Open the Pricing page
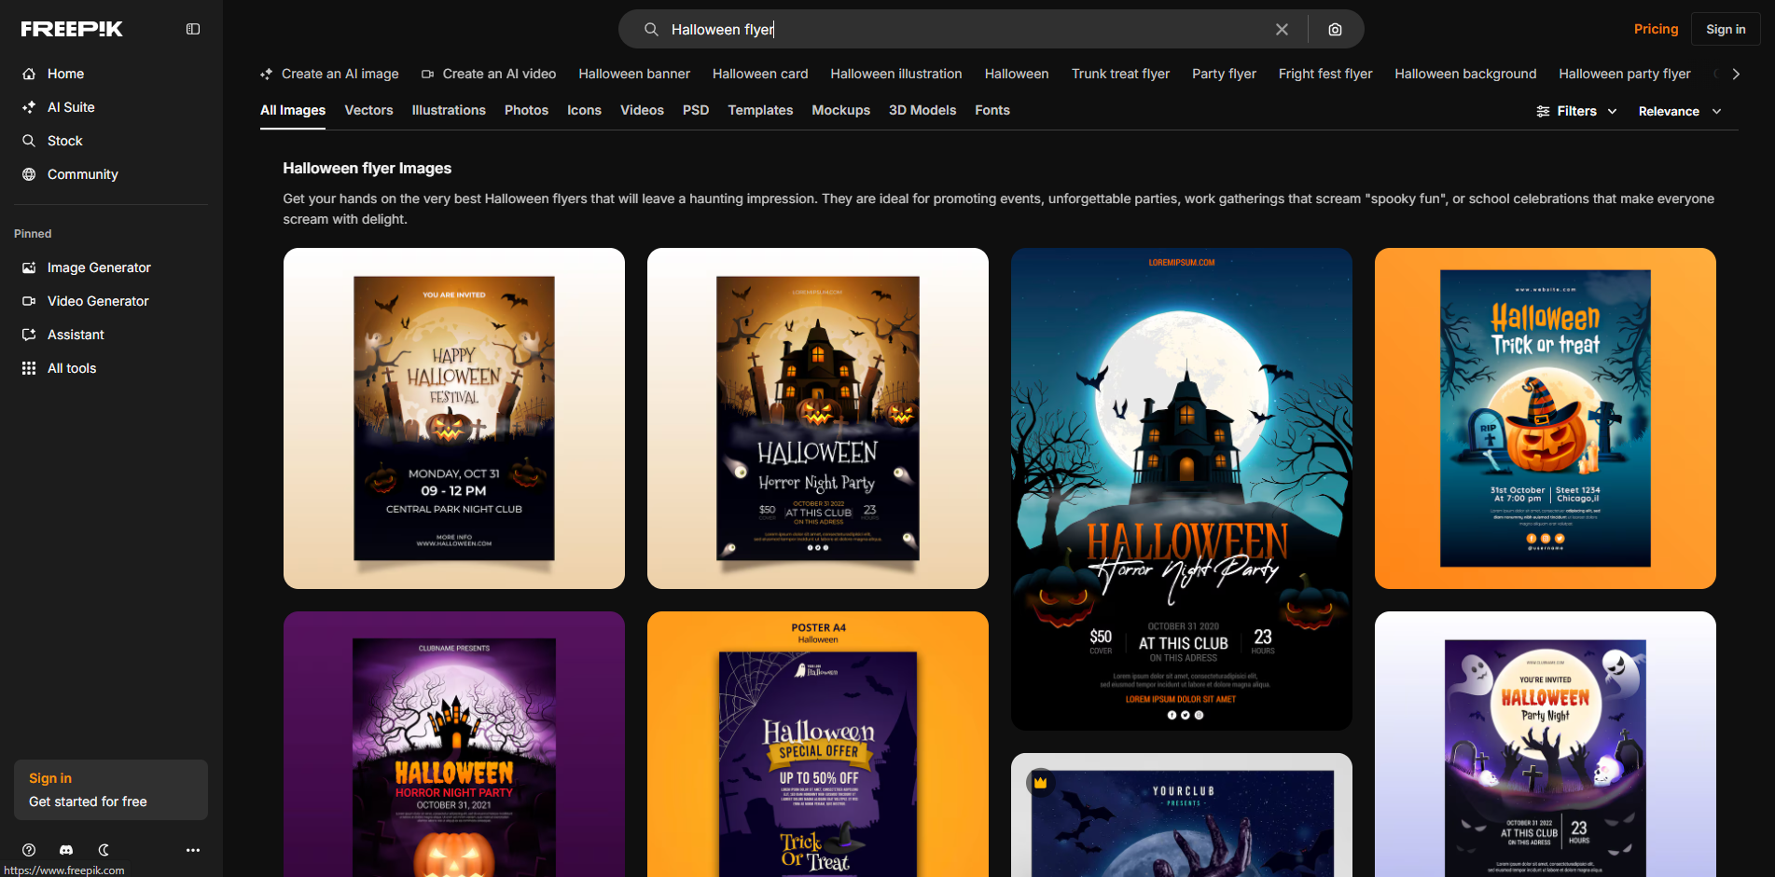The image size is (1775, 877). tap(1656, 29)
